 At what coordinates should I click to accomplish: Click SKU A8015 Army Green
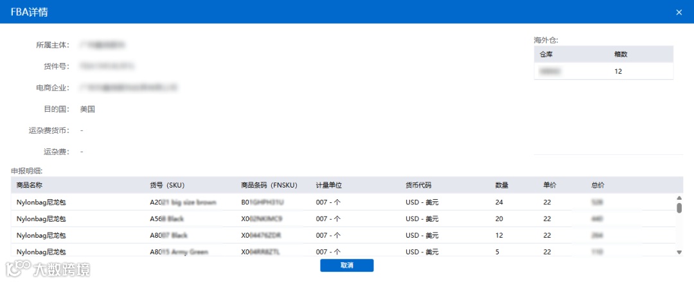pyautogui.click(x=179, y=251)
